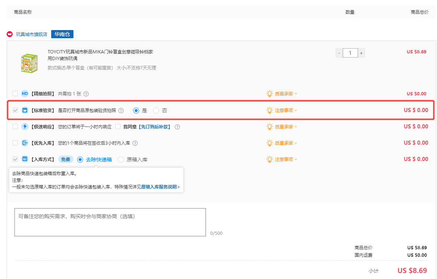The width and height of the screenshot is (437, 279).
Task: Enable the 精细拍照 photo service checkbox
Action: (15, 93)
